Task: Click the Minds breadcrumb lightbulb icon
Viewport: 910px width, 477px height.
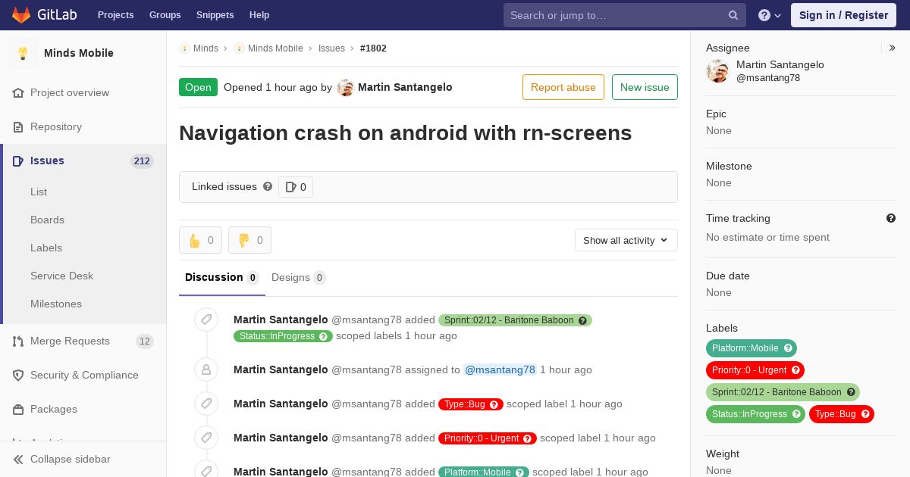Action: click(184, 48)
